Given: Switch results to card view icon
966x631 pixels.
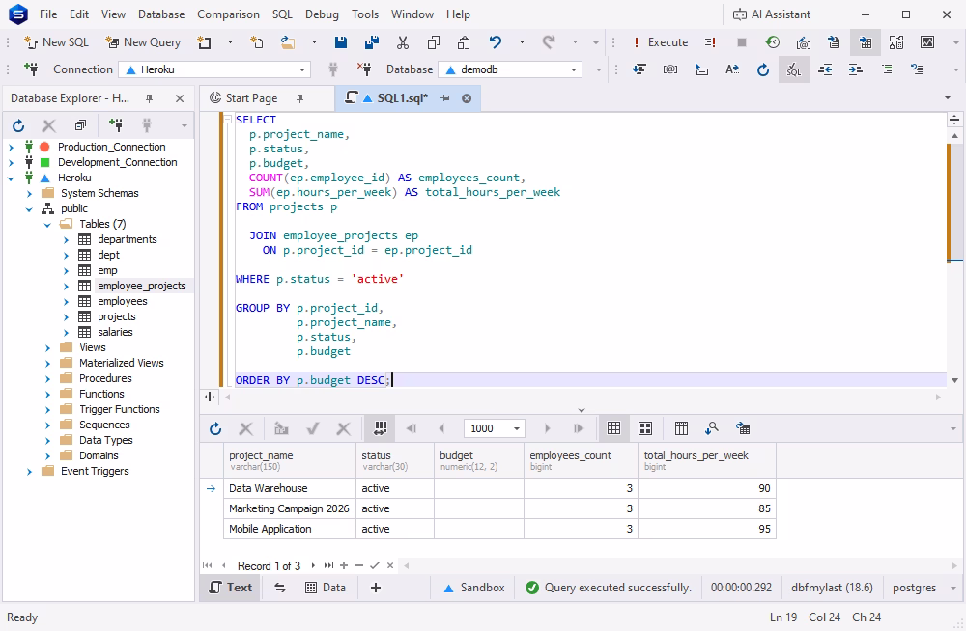Looking at the screenshot, I should (645, 428).
